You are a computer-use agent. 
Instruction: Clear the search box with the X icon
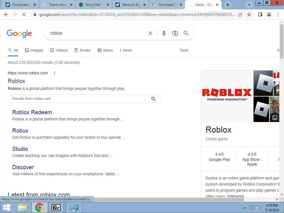pos(150,33)
